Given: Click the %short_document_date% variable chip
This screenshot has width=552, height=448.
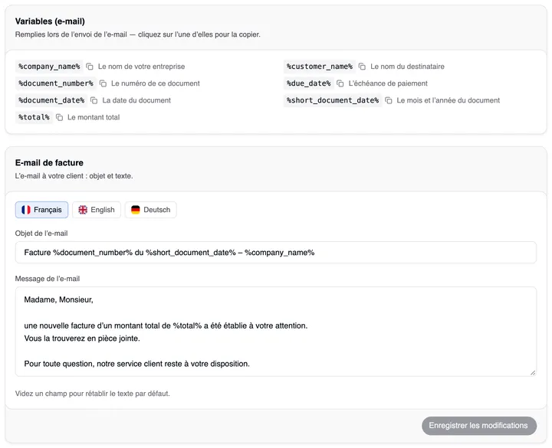Looking at the screenshot, I should pyautogui.click(x=332, y=100).
